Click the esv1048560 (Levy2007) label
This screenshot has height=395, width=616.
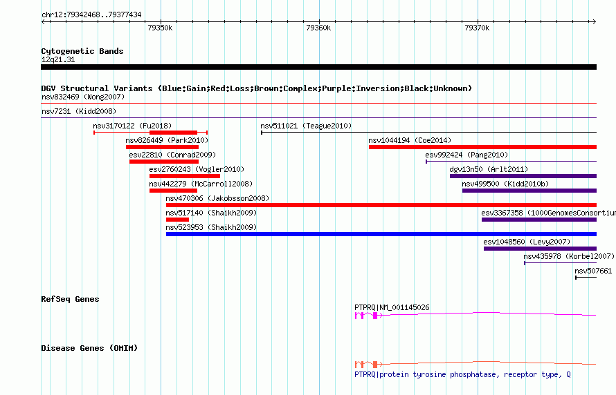click(x=527, y=242)
